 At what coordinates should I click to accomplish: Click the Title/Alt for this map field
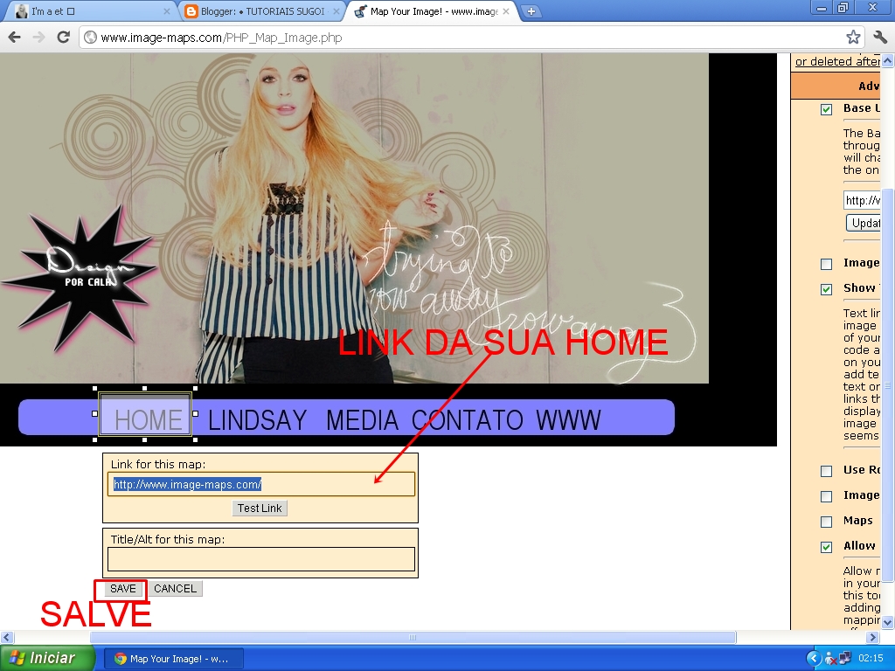(260, 559)
